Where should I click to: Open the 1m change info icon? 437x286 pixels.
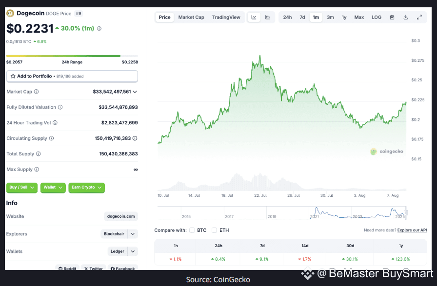99,28
